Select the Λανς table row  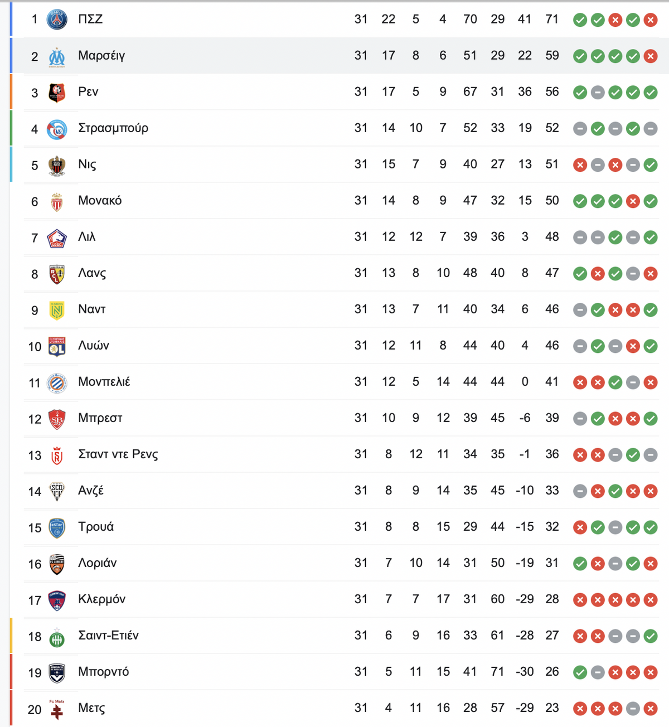point(341,273)
